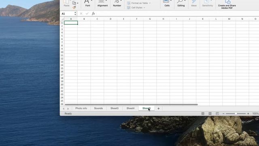259x146 pixels.
Task: Select all cells via corner triangle
Action: click(x=62, y=19)
